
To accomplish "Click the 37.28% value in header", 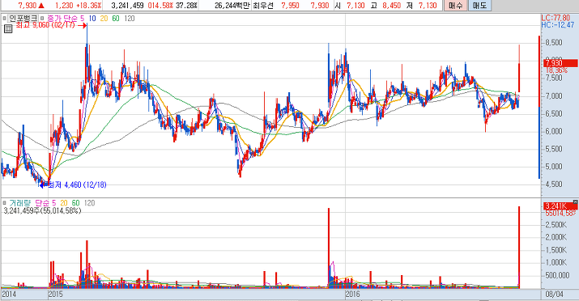I will click(x=186, y=6).
